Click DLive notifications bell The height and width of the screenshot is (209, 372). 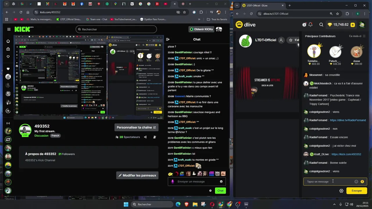click(x=310, y=25)
